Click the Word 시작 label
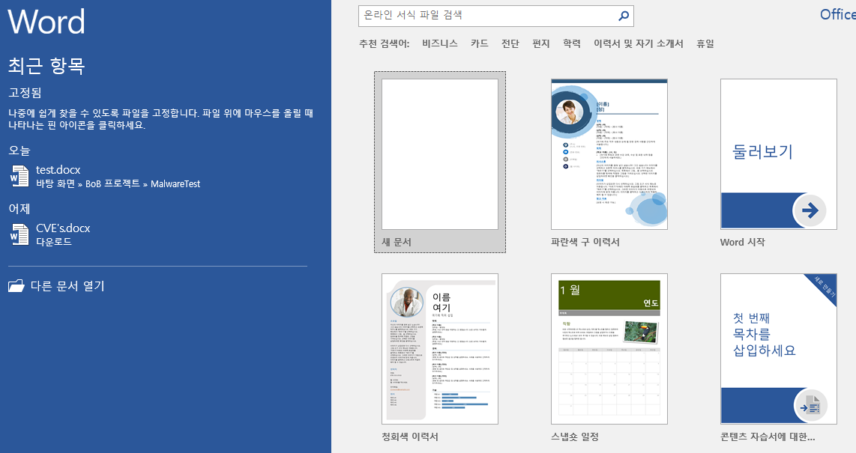The height and width of the screenshot is (453, 856). (743, 242)
